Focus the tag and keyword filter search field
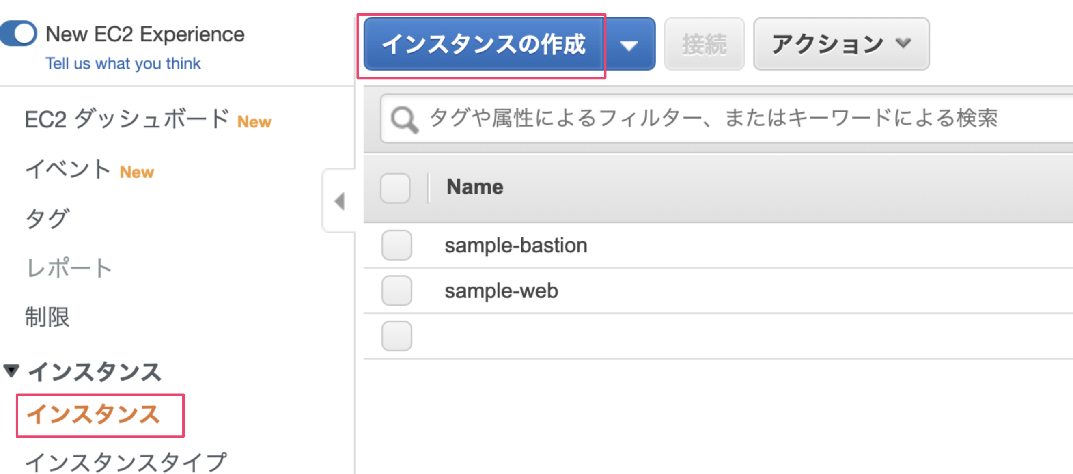Screen dimensions: 1073x474 click(708, 118)
